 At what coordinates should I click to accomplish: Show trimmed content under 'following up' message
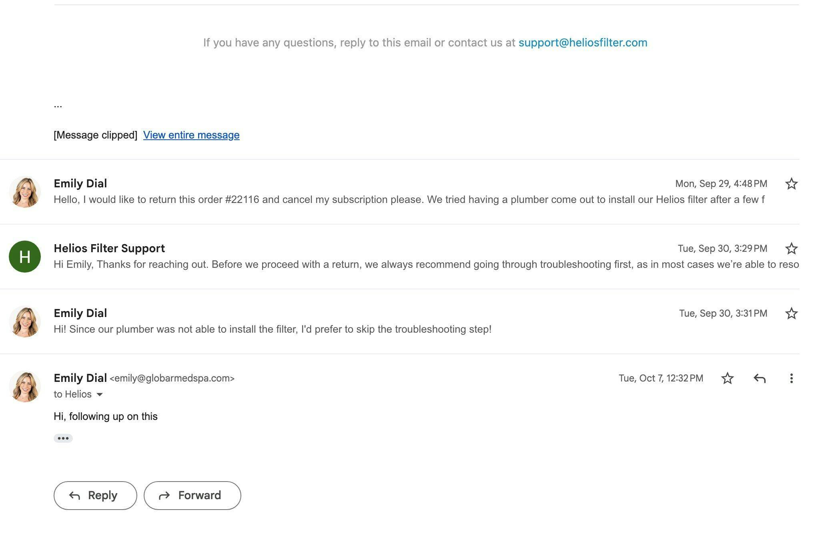pos(63,438)
